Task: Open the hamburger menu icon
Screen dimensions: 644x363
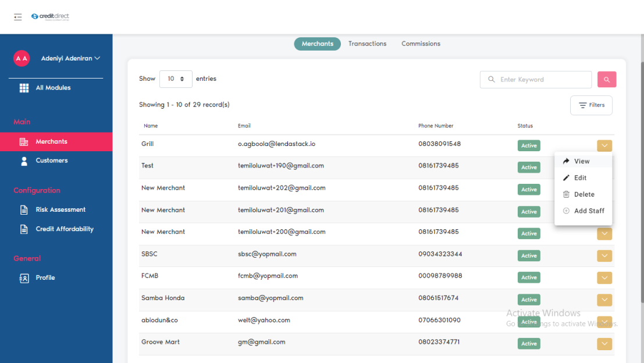Action: tap(17, 17)
